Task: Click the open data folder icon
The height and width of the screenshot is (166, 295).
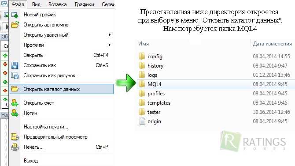Action: (15, 89)
